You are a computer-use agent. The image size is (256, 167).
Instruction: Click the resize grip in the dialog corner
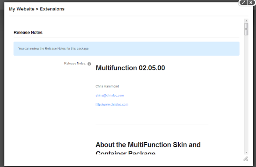coord(246,159)
